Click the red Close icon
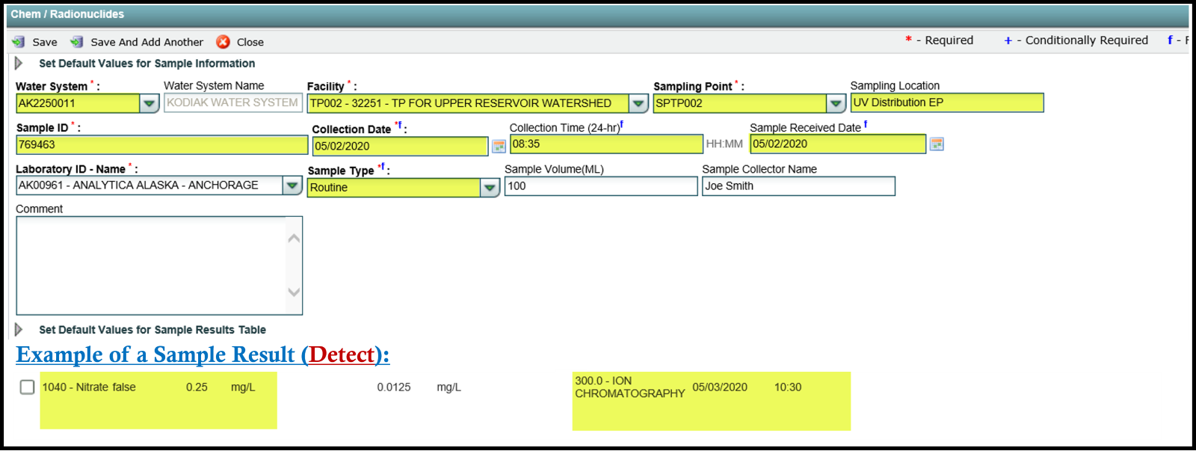 223,42
